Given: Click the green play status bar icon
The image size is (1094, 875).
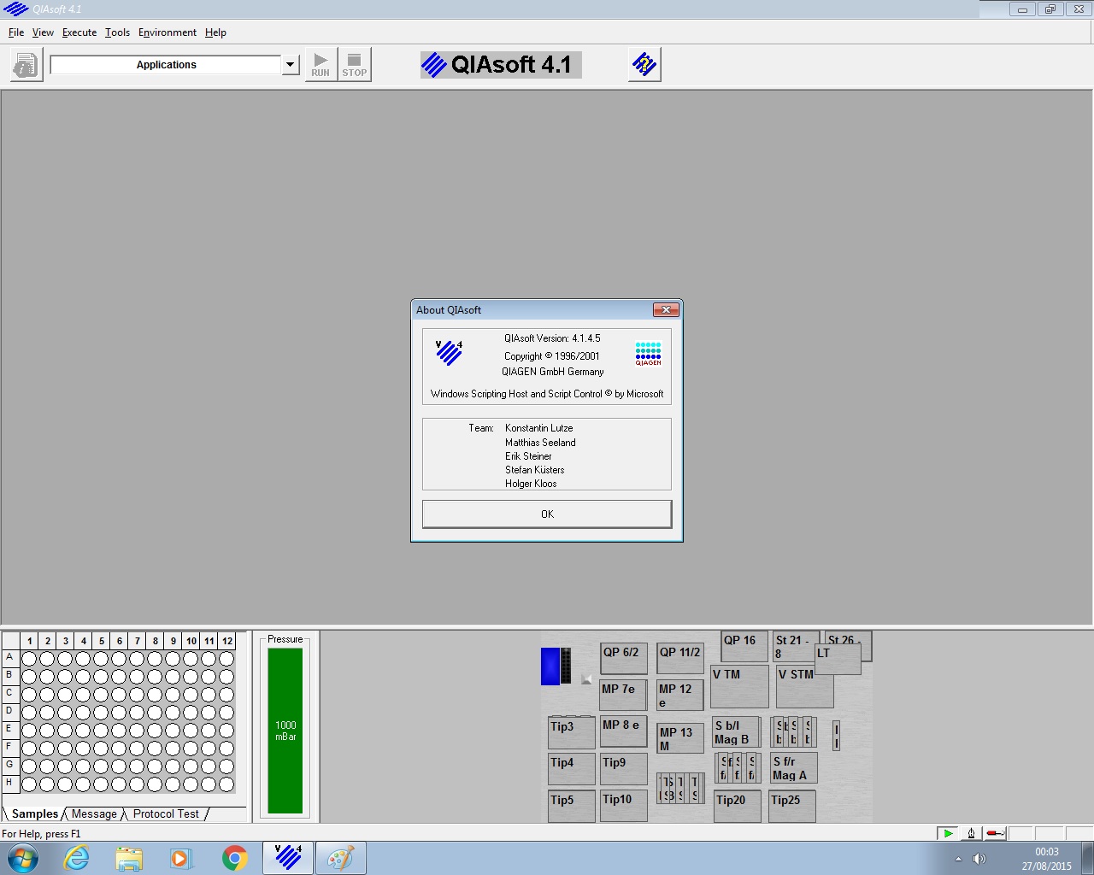Looking at the screenshot, I should [x=948, y=833].
